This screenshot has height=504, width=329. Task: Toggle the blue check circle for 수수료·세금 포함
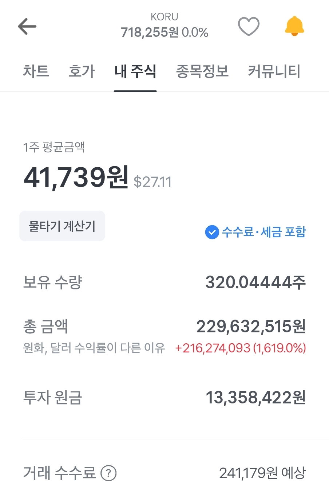pos(212,232)
